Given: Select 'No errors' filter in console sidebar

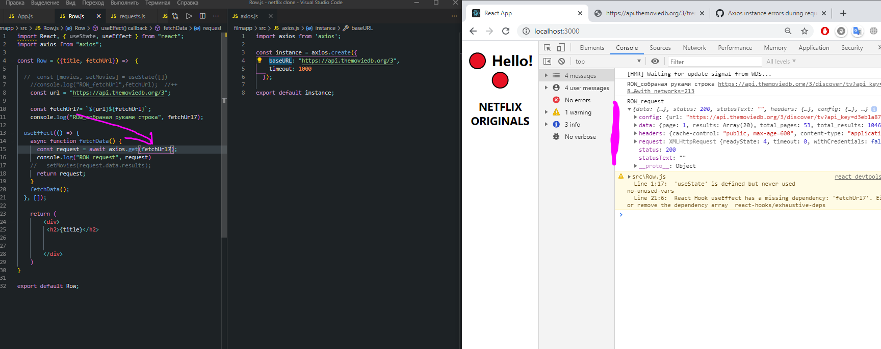Looking at the screenshot, I should [x=577, y=100].
